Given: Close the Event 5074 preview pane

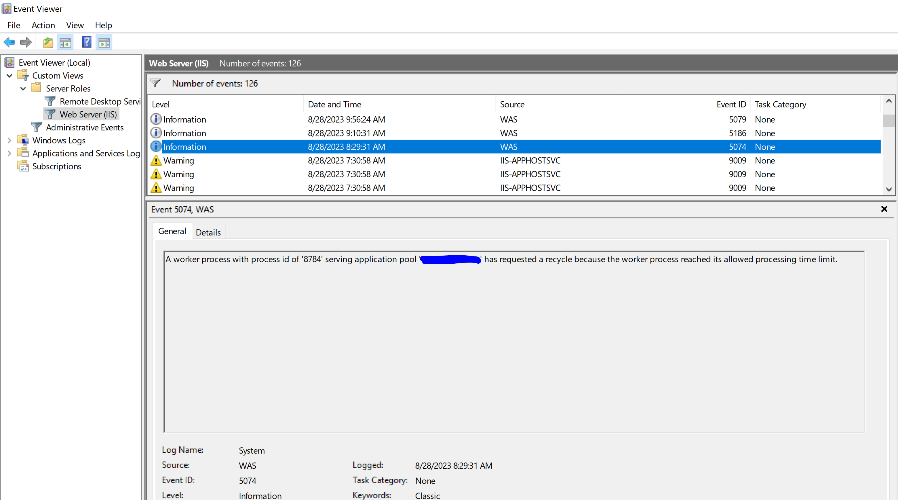Looking at the screenshot, I should 884,209.
